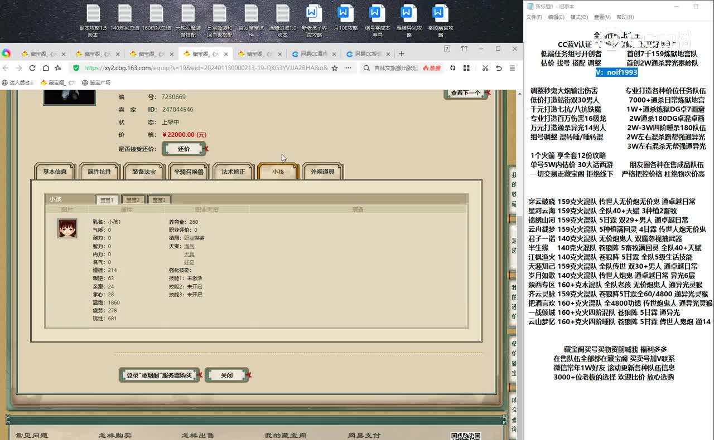The width and height of the screenshot is (714, 440).
Task: Select the 宝宝3 sub-tab
Action: (159, 200)
